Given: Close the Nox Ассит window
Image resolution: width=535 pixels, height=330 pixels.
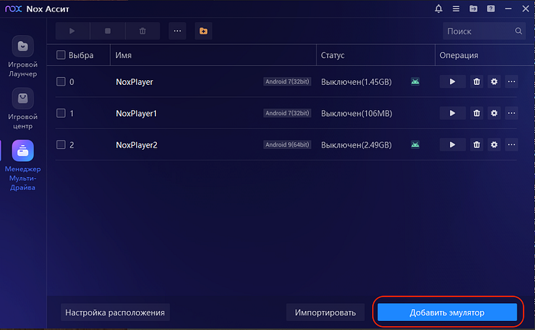Looking at the screenshot, I should point(526,8).
